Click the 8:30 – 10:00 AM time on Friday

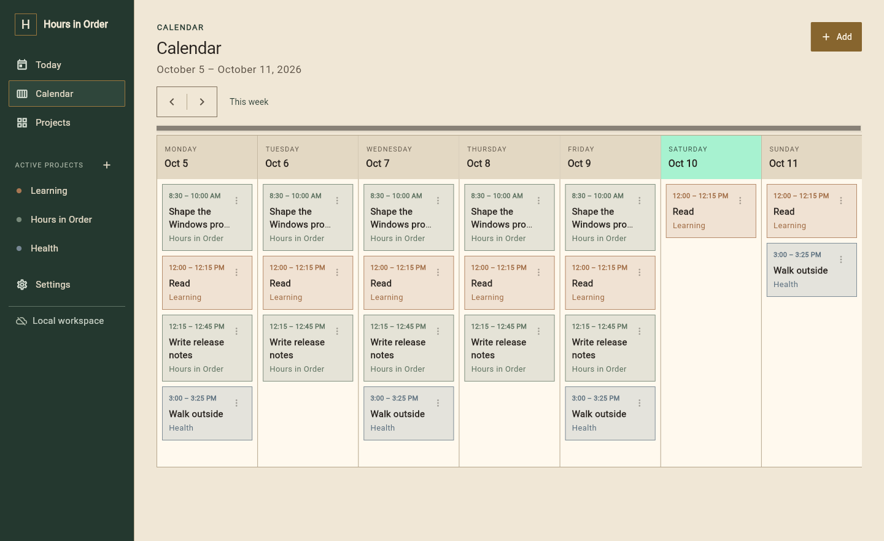pyautogui.click(x=597, y=196)
